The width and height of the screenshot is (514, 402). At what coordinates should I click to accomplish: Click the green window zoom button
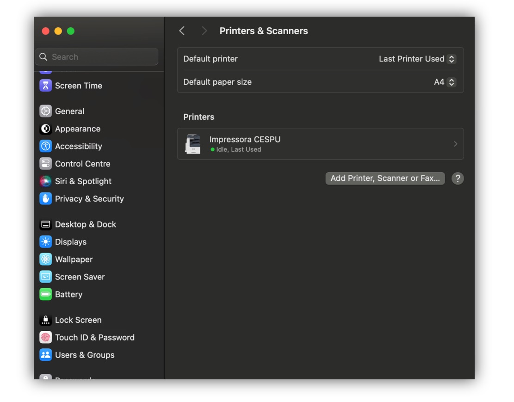[x=71, y=31]
